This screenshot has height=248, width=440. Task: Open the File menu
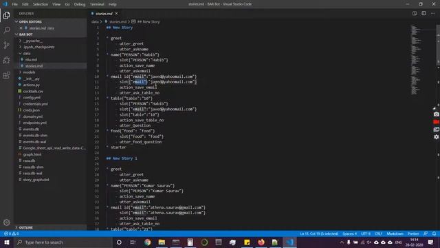14,4
